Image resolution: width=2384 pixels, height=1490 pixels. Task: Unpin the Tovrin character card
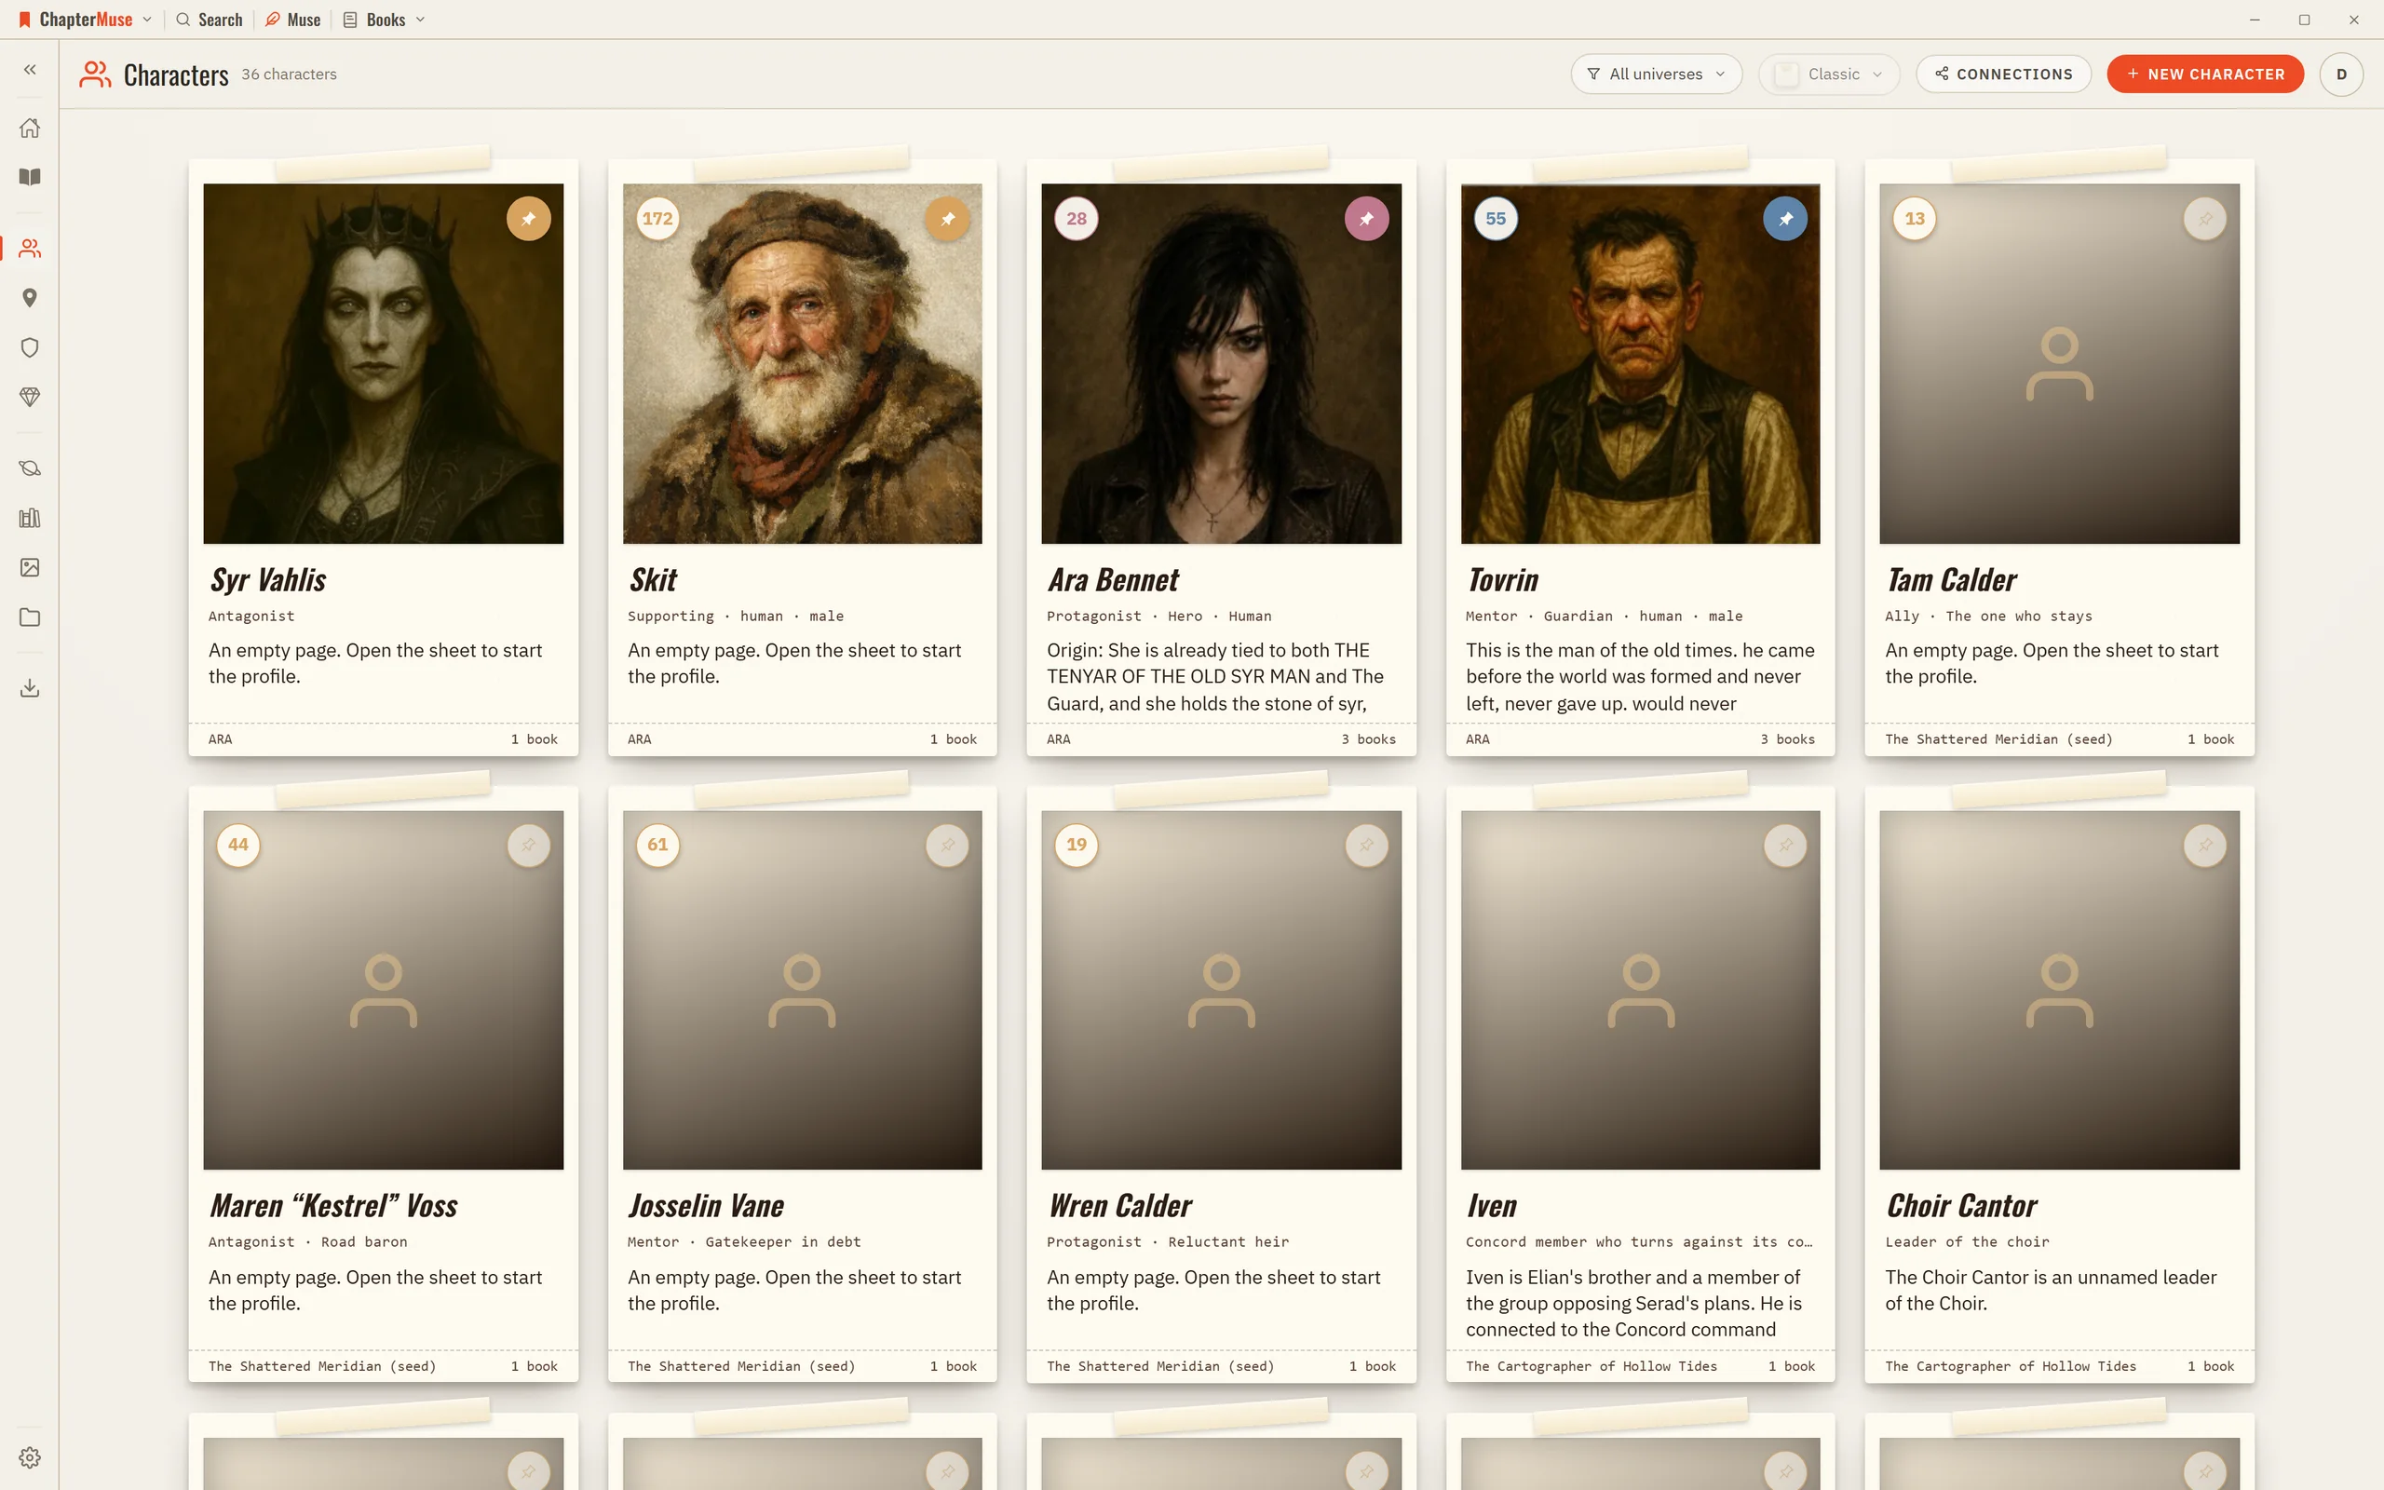[x=1785, y=219]
